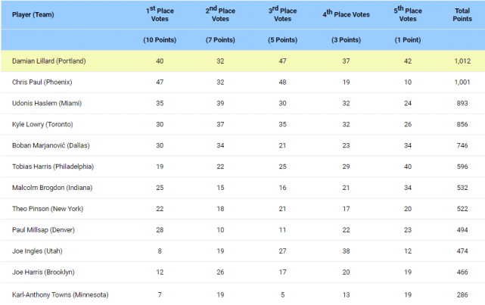This screenshot has height=305, width=485.
Task: Click Tobias Harris (Philadelphia) entry
Action: click(x=52, y=167)
